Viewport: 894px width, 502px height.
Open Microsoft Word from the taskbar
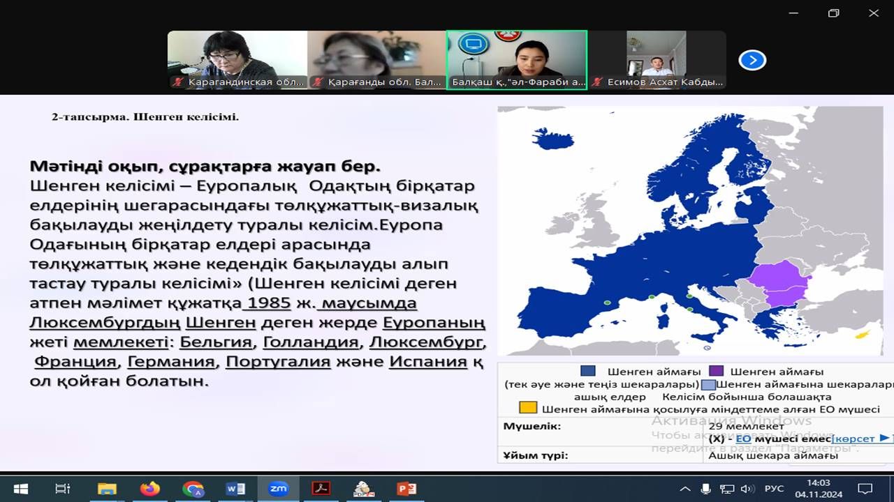tap(235, 489)
